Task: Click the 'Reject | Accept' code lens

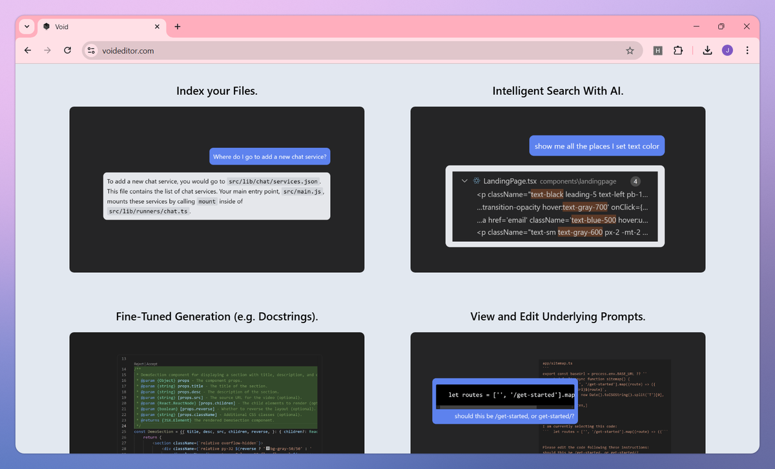Action: [145, 364]
